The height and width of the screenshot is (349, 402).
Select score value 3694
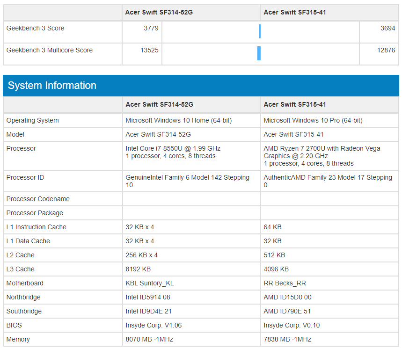pyautogui.click(x=387, y=28)
